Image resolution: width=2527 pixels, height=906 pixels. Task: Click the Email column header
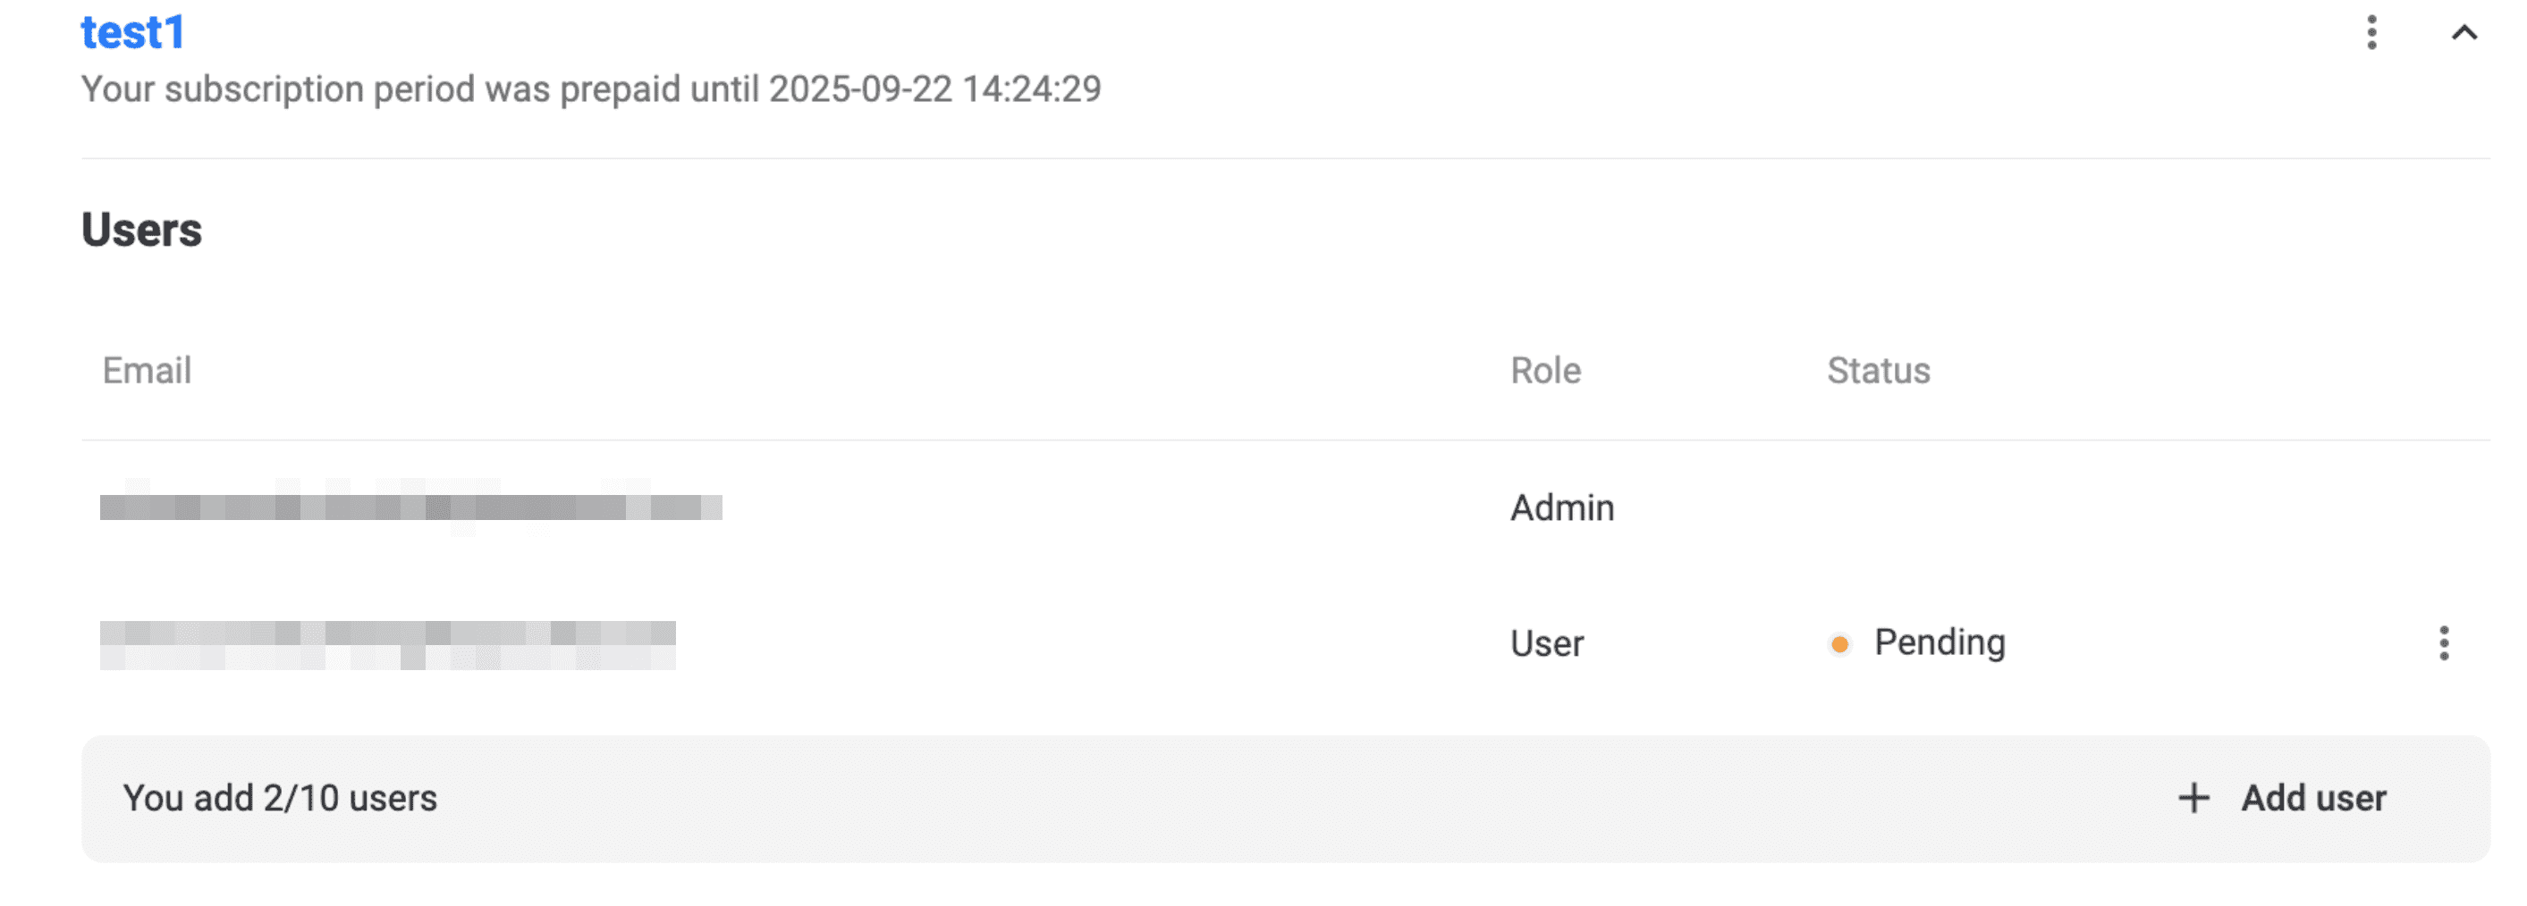[x=148, y=371]
